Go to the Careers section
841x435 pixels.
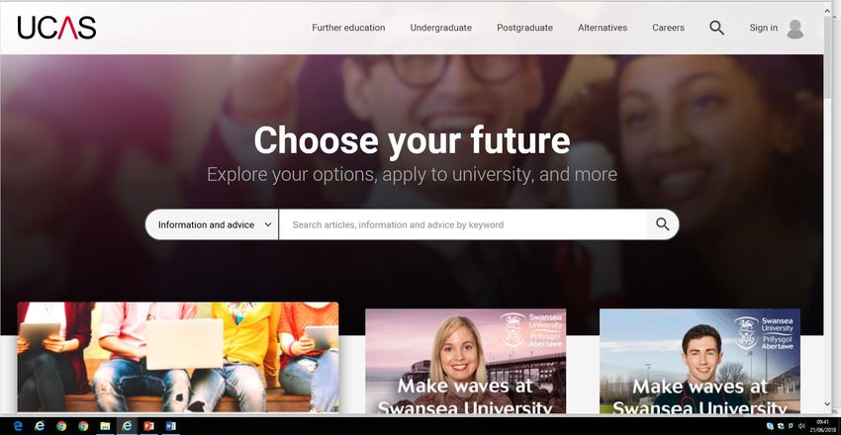(668, 28)
